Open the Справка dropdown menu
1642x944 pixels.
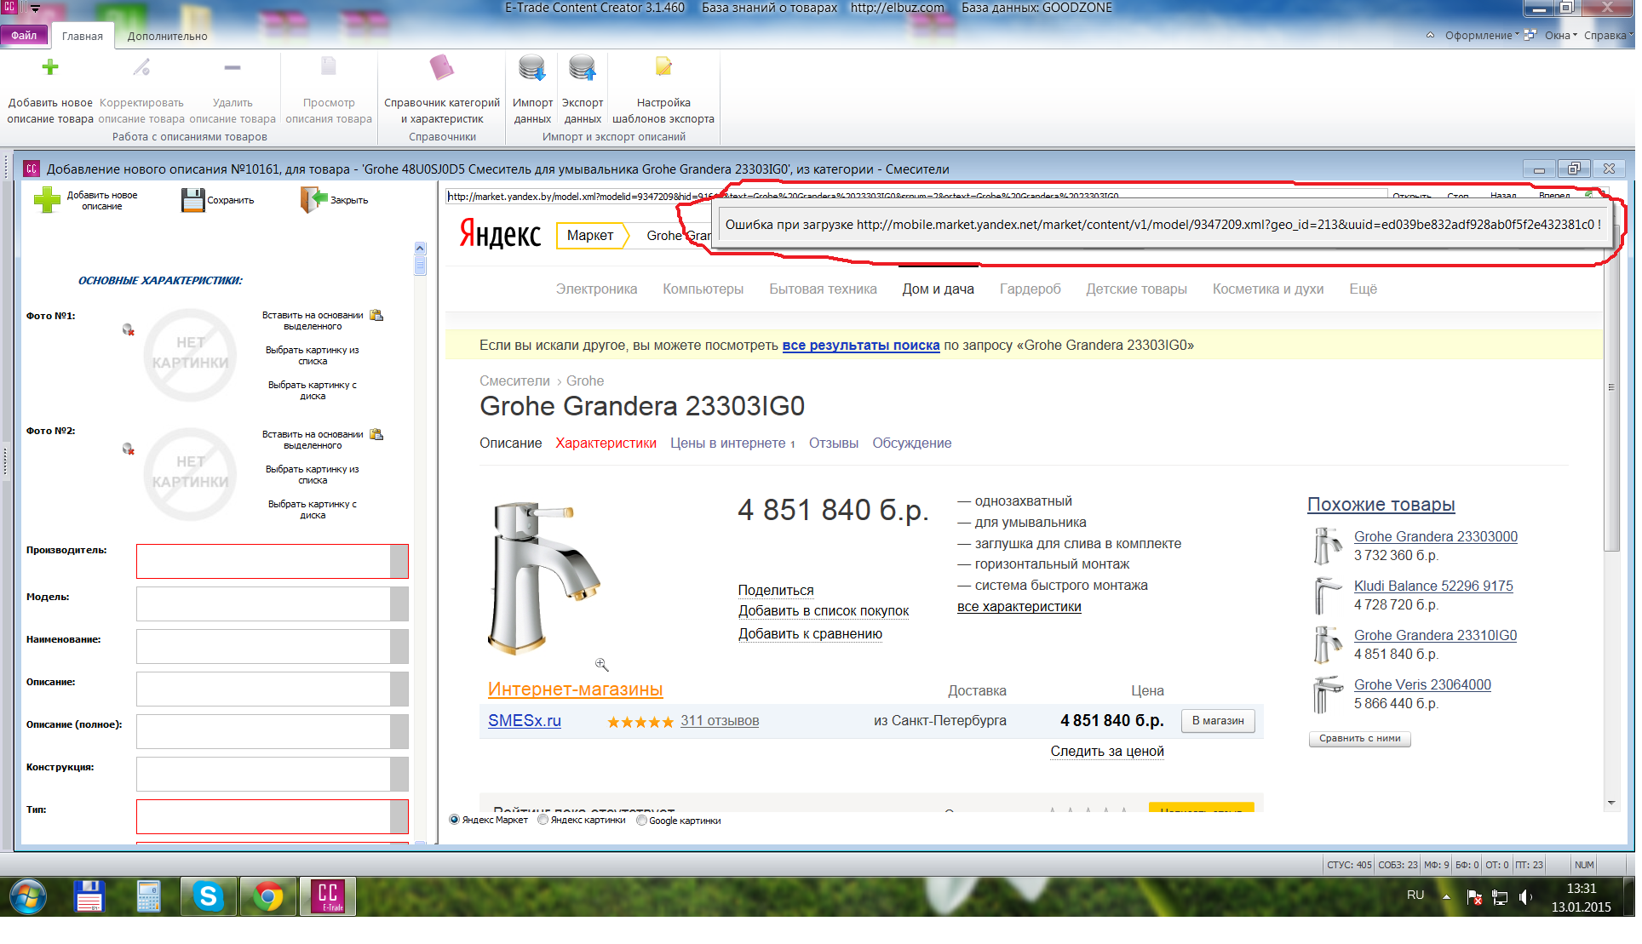pos(1608,35)
